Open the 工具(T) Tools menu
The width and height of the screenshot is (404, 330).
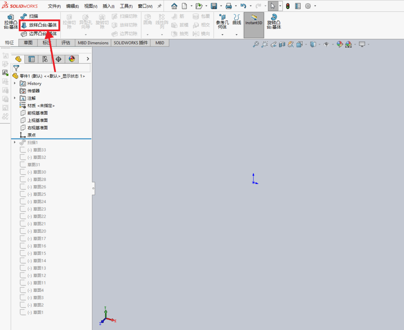126,6
